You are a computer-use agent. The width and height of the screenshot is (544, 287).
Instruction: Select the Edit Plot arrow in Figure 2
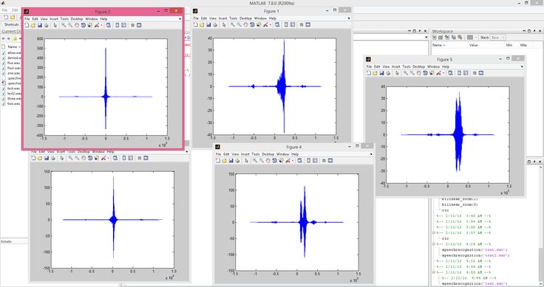point(55,25)
